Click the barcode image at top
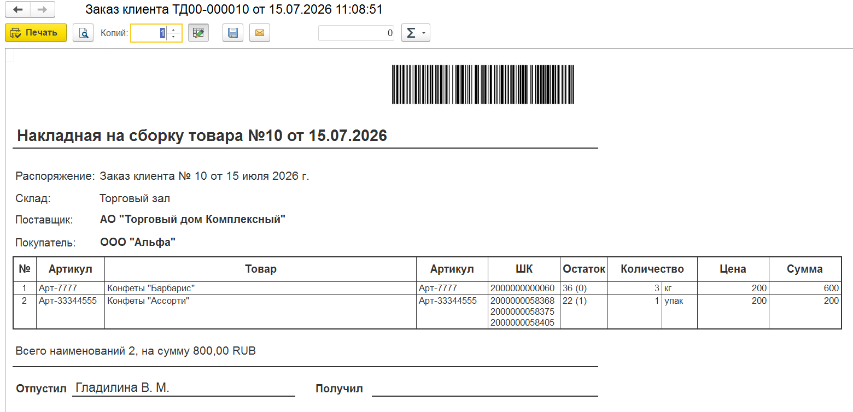853x412 pixels. 483,85
